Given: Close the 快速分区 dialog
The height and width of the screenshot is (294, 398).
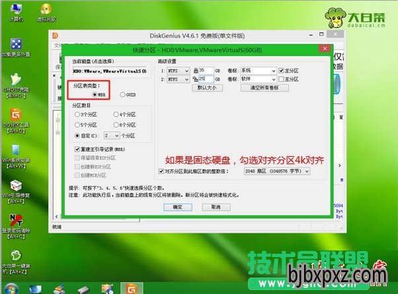Looking at the screenshot, I should 325,49.
